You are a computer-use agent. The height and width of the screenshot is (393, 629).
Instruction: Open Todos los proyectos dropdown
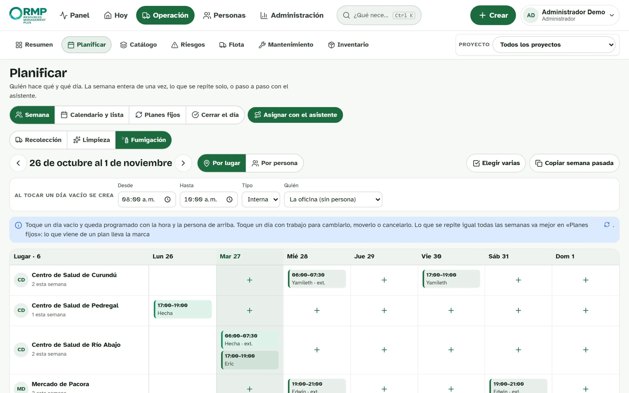click(554, 45)
